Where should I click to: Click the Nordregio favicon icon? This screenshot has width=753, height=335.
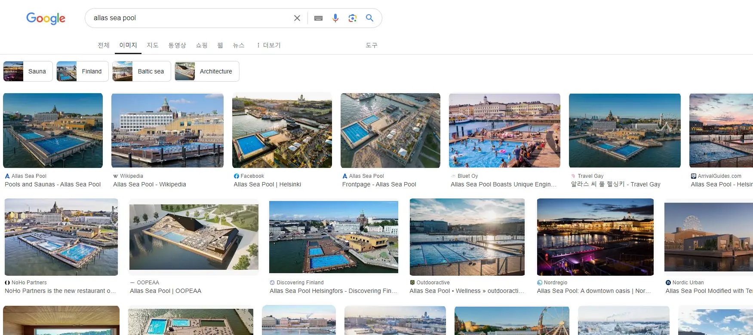(x=540, y=283)
